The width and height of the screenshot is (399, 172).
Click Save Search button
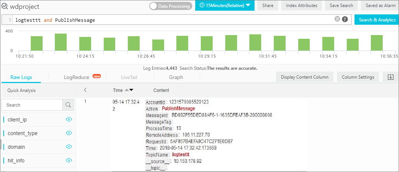341,5
